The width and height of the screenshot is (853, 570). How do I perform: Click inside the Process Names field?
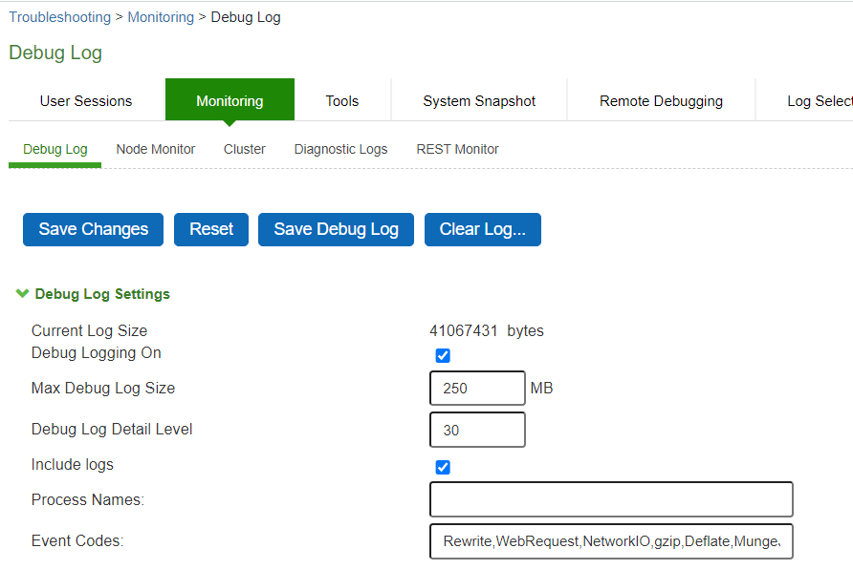(x=611, y=499)
